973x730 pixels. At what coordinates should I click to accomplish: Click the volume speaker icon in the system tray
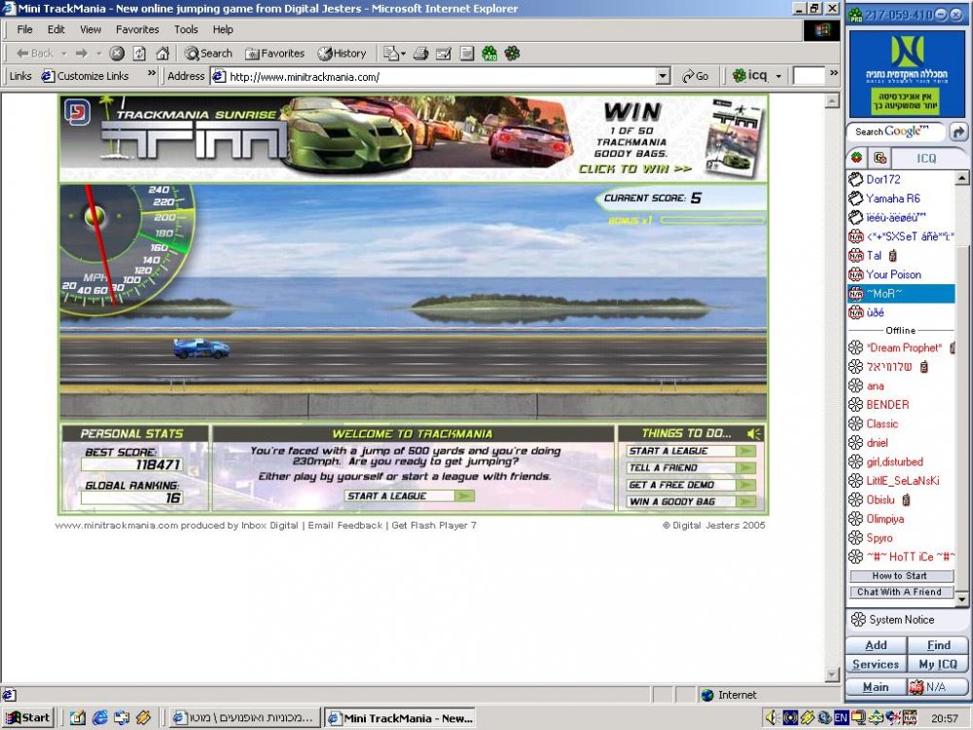770,718
